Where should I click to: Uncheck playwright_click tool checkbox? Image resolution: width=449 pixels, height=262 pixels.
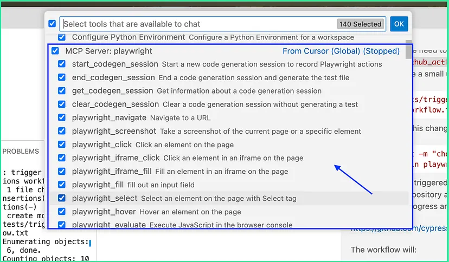tap(62, 145)
